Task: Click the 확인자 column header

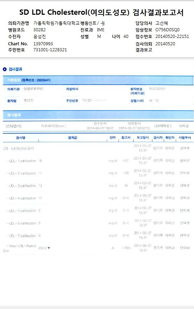Action: 170,138
